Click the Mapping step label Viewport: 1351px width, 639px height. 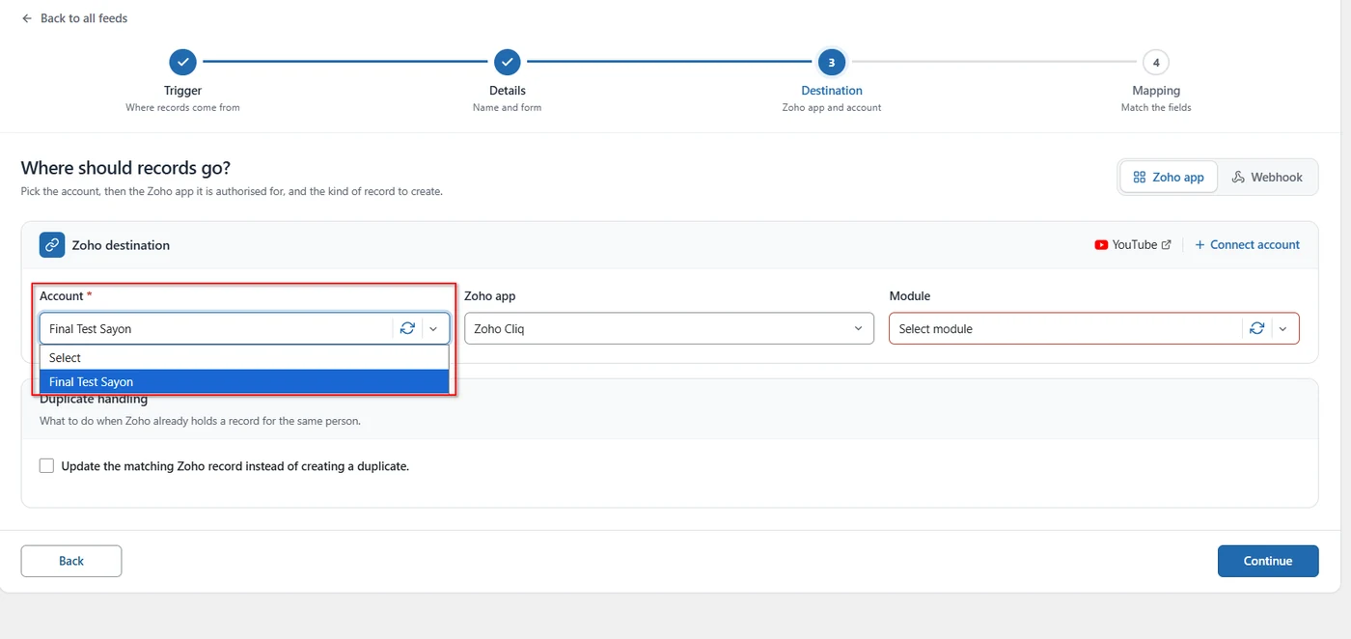pyautogui.click(x=1156, y=91)
